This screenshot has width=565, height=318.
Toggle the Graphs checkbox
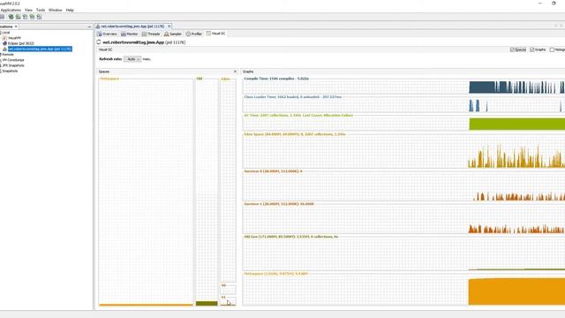pyautogui.click(x=531, y=49)
